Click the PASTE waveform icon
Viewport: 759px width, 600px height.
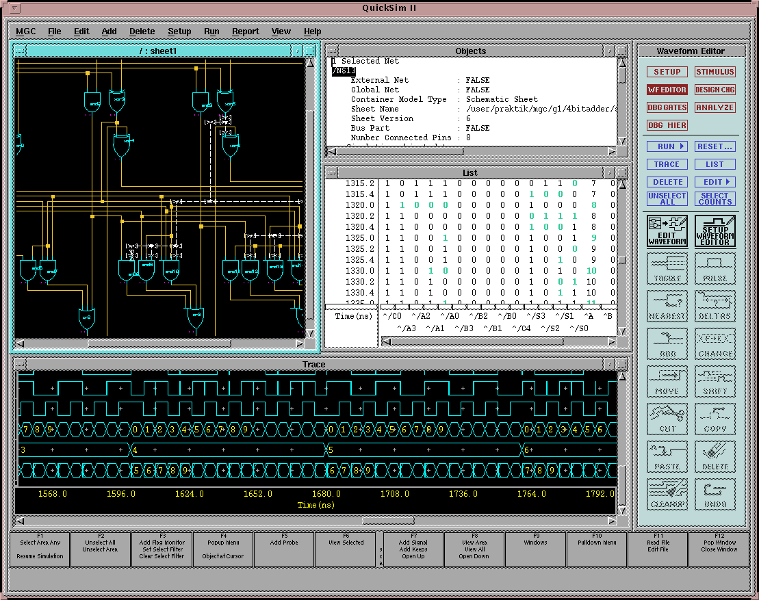pos(667,457)
